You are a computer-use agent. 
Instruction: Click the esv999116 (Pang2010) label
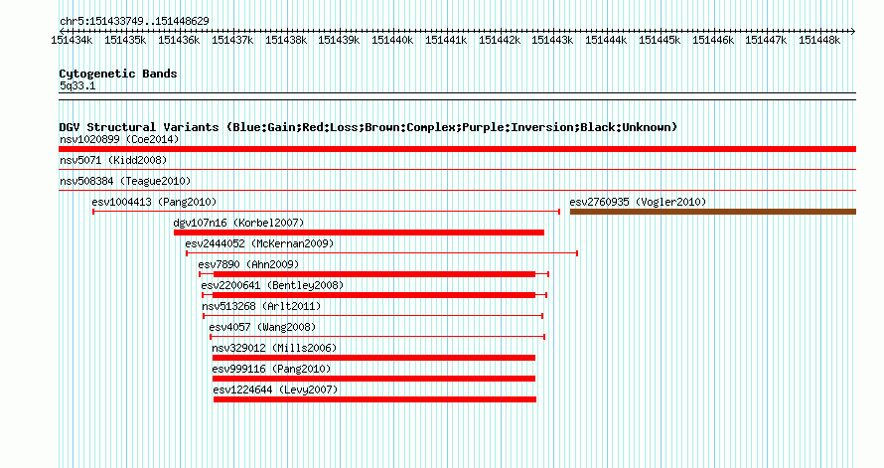(x=271, y=369)
